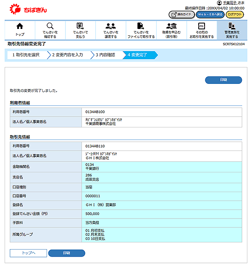Click bank name 千葉銀行
The height and width of the screenshot is (268, 252).
[x=92, y=169]
